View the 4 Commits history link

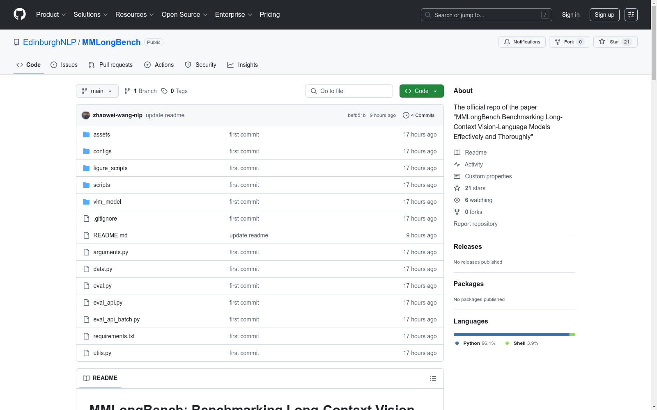418,115
